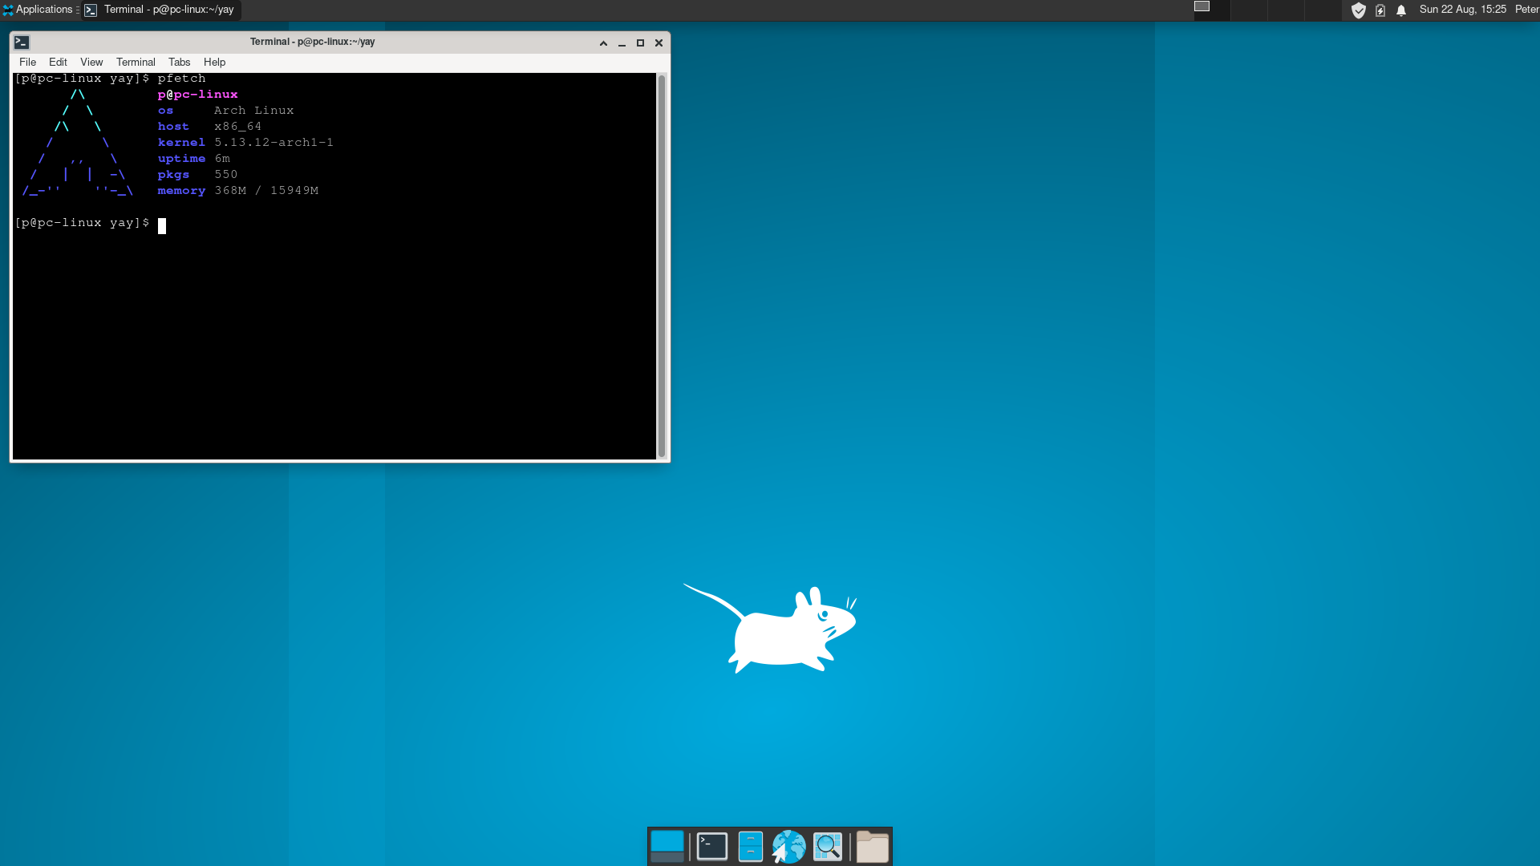Open the notifications bell icon
This screenshot has height=866, width=1540.
(x=1401, y=10)
